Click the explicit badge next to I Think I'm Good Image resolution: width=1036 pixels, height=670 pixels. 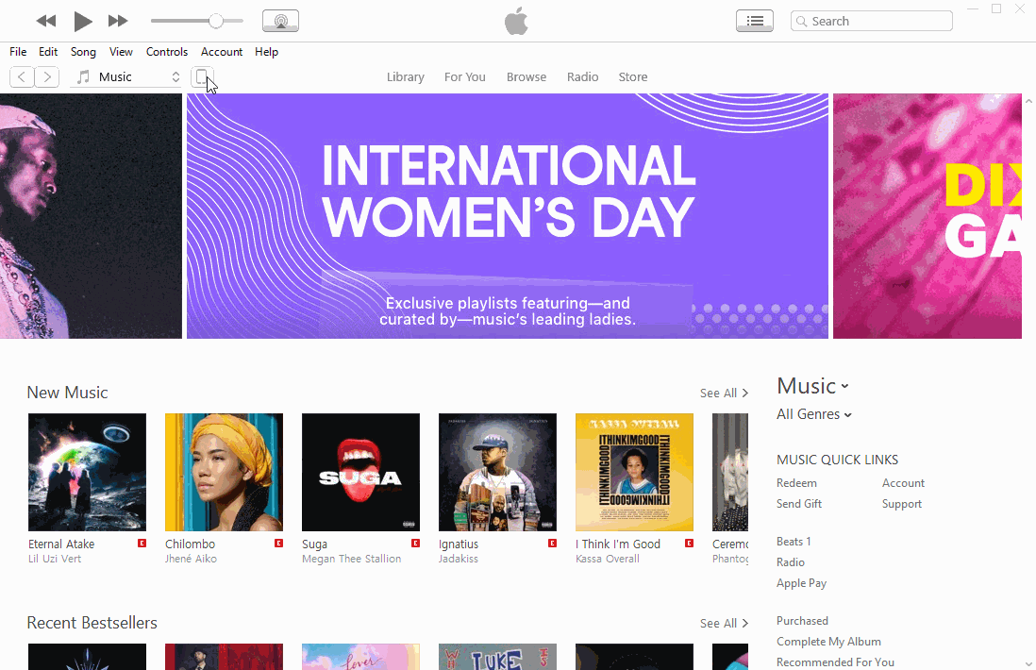[689, 544]
